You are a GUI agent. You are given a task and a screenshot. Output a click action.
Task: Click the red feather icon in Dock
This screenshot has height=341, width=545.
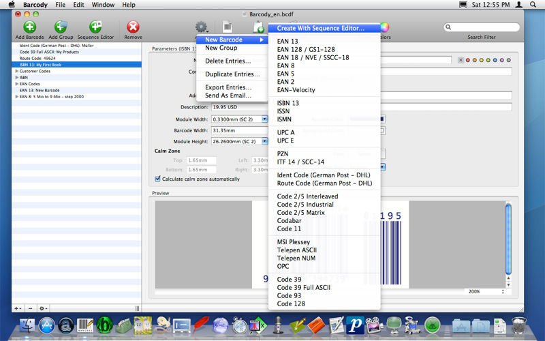point(201,325)
